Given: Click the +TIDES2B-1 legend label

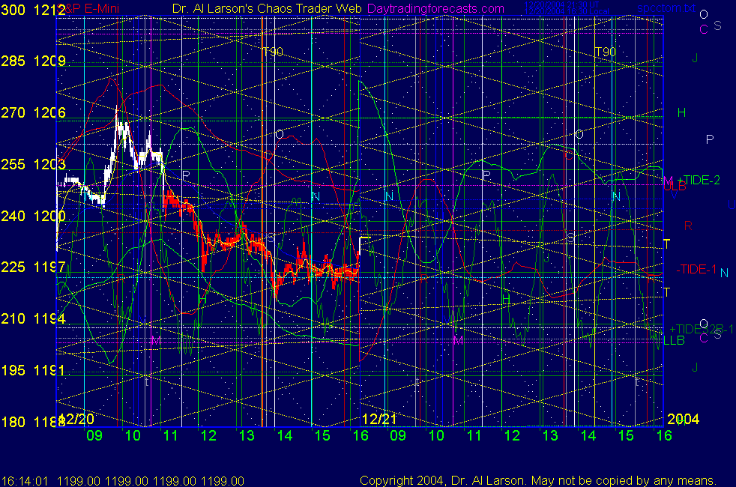Looking at the screenshot, I should point(702,330).
